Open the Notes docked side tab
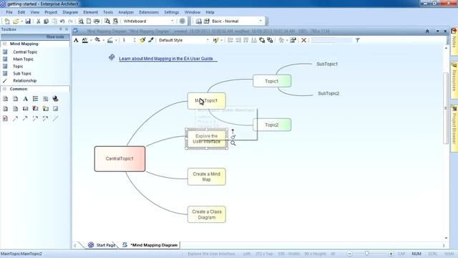Screen dimensions: 458x258 tap(454, 42)
